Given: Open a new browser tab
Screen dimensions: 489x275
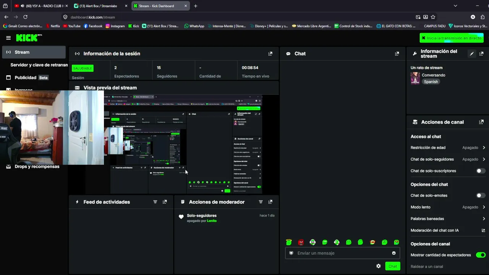Looking at the screenshot, I should [196, 6].
